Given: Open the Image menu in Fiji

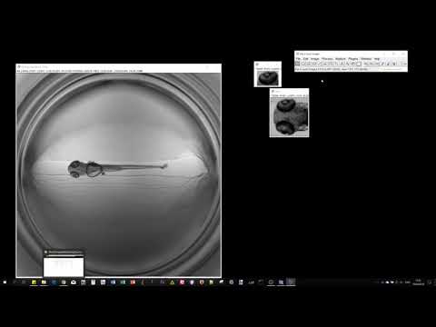Looking at the screenshot, I should [315, 59].
